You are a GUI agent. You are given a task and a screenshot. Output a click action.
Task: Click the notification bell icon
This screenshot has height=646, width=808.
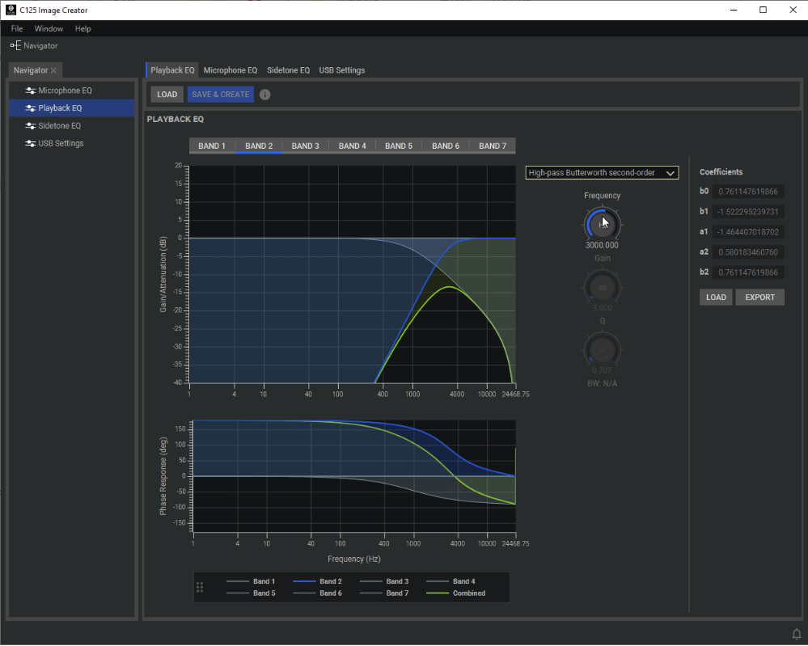pos(796,632)
